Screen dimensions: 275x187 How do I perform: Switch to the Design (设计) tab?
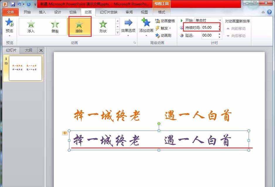click(x=57, y=12)
